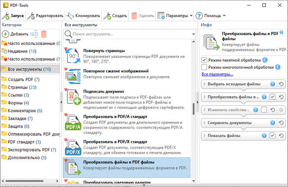Image resolution: width=288 pixels, height=187 pixels.
Task: Click the Запуск (Run) toolbar button
Action: click(13, 16)
